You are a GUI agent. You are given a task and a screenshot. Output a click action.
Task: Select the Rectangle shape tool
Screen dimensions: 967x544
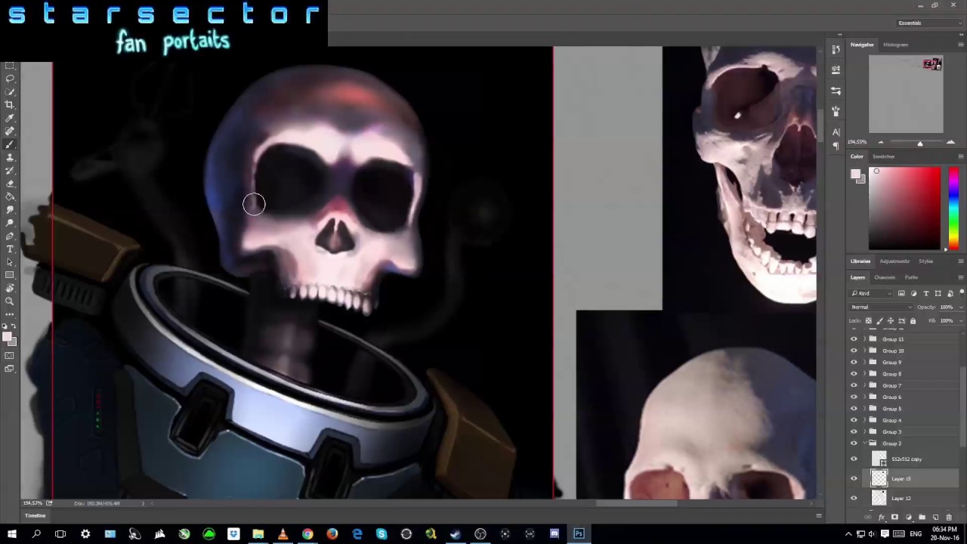tap(10, 275)
